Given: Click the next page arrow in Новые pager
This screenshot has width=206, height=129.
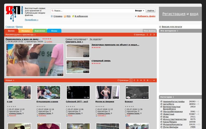Looking at the screenshot, I should [154, 80].
